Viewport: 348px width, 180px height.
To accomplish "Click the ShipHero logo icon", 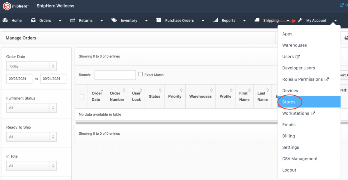I will click(7, 6).
